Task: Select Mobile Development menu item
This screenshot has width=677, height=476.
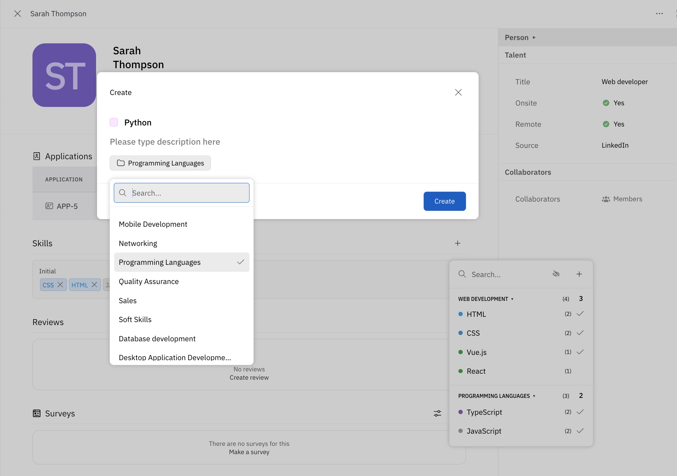Action: pos(153,223)
